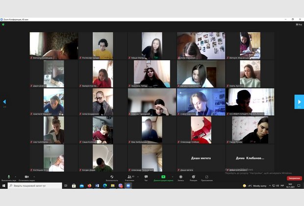Expand arrow next to Participants
Screen dimensions: 304x206
(x=138, y=177)
